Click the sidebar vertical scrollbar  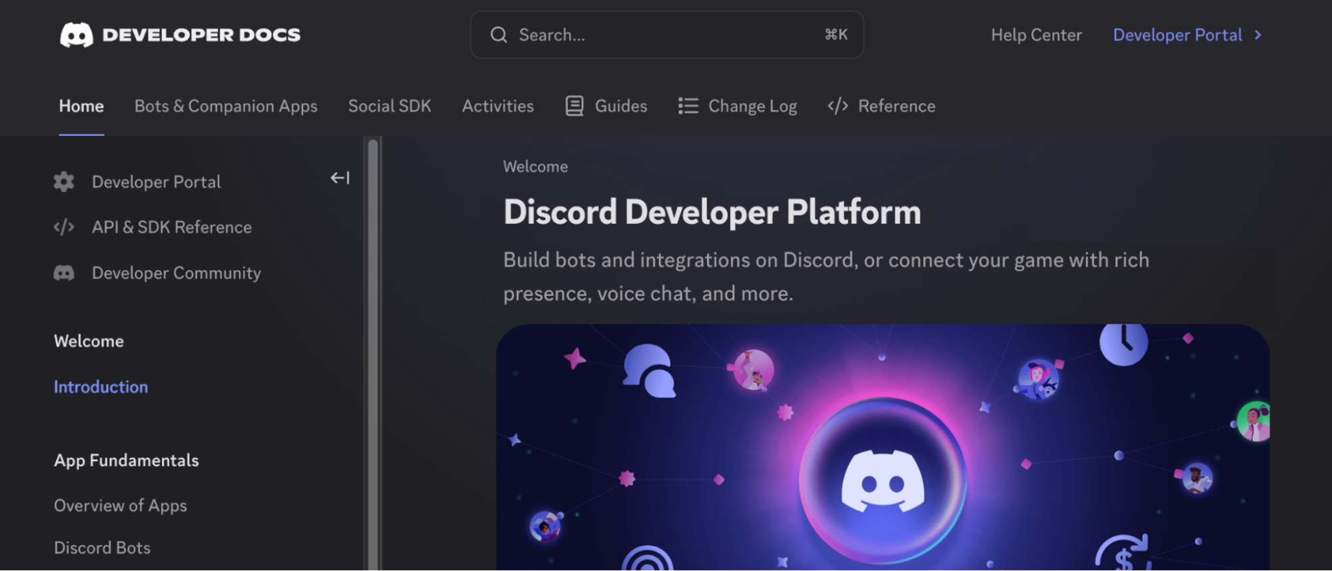click(x=373, y=353)
